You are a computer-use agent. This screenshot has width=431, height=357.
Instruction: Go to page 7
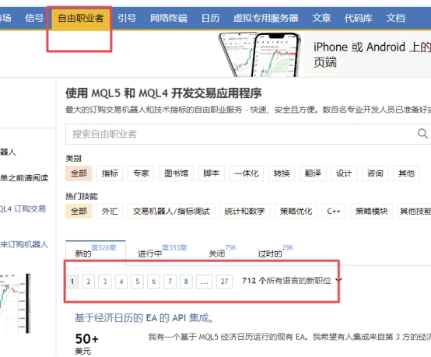click(170, 282)
